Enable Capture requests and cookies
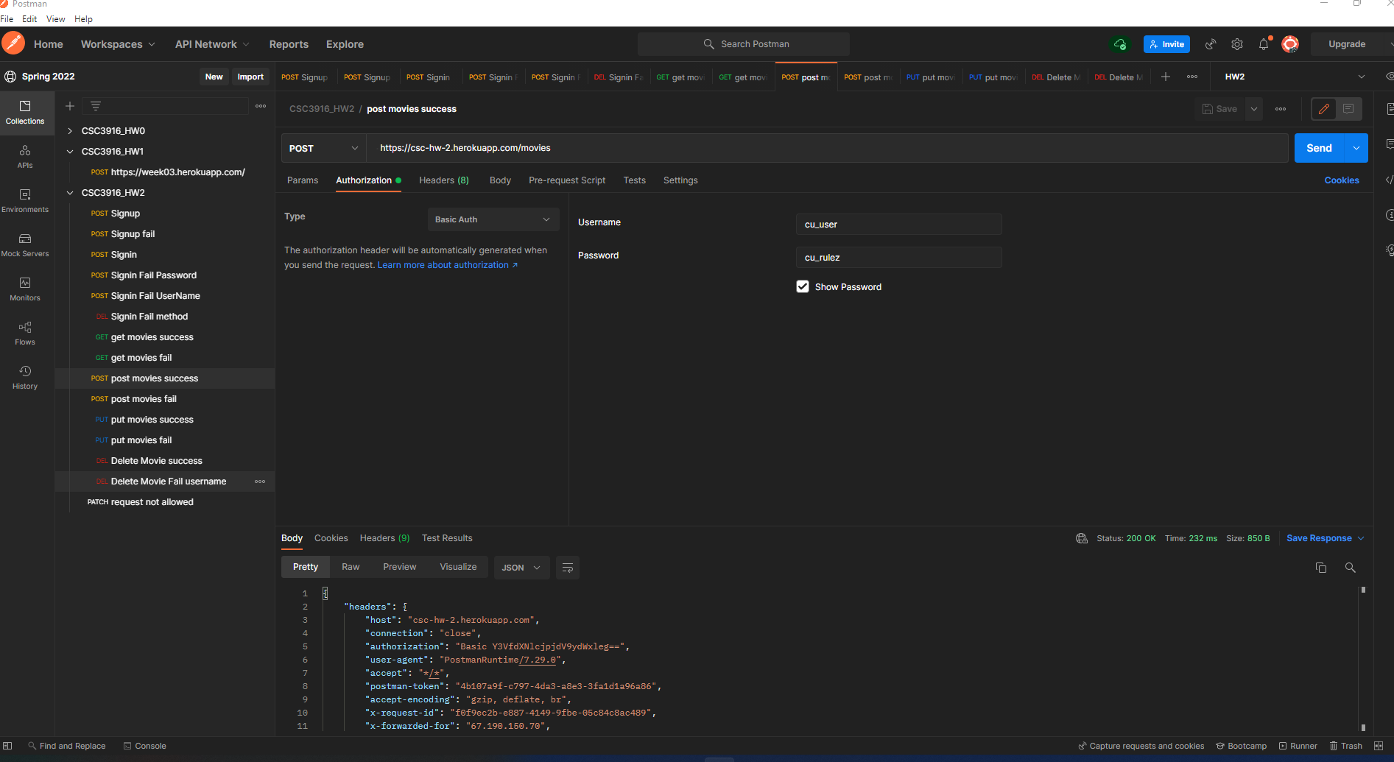The height and width of the screenshot is (762, 1394). point(1141,746)
